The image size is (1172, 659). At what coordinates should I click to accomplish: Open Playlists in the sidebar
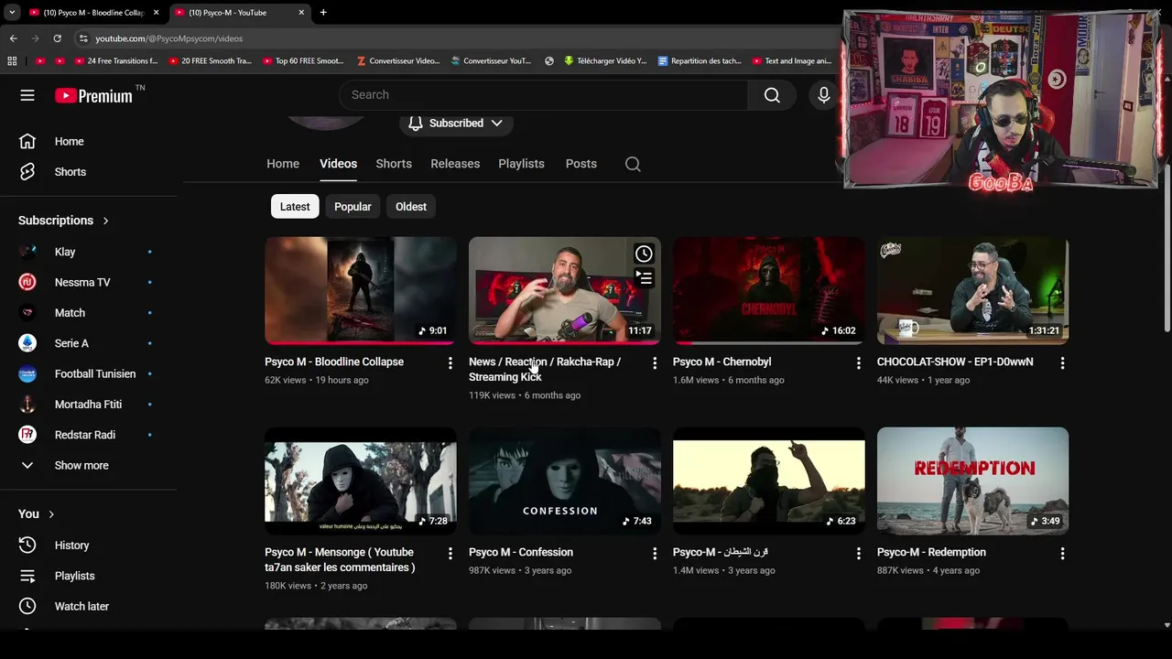tap(88, 576)
